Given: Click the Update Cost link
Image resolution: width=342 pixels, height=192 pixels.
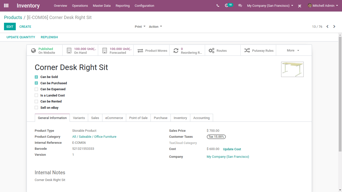Looking at the screenshot, I should (x=232, y=149).
